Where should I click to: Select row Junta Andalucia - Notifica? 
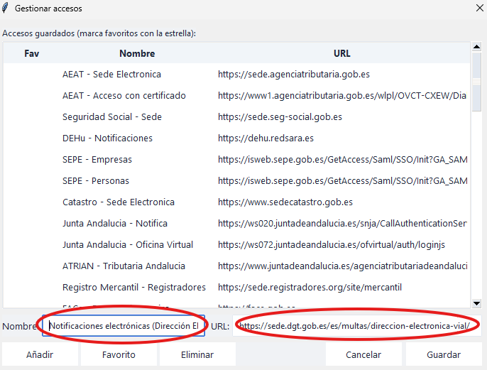click(236, 224)
